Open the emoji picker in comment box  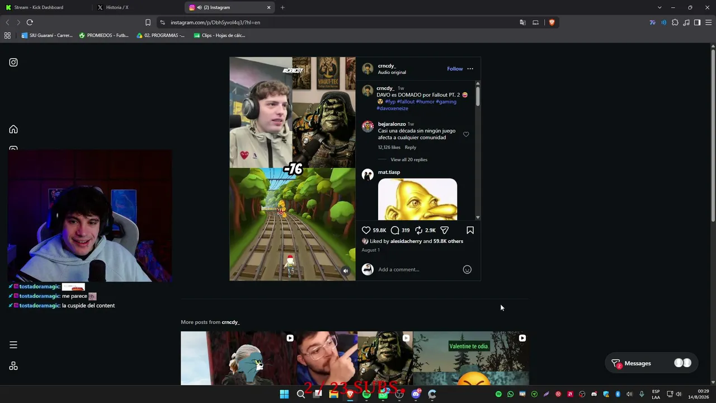pos(467,269)
